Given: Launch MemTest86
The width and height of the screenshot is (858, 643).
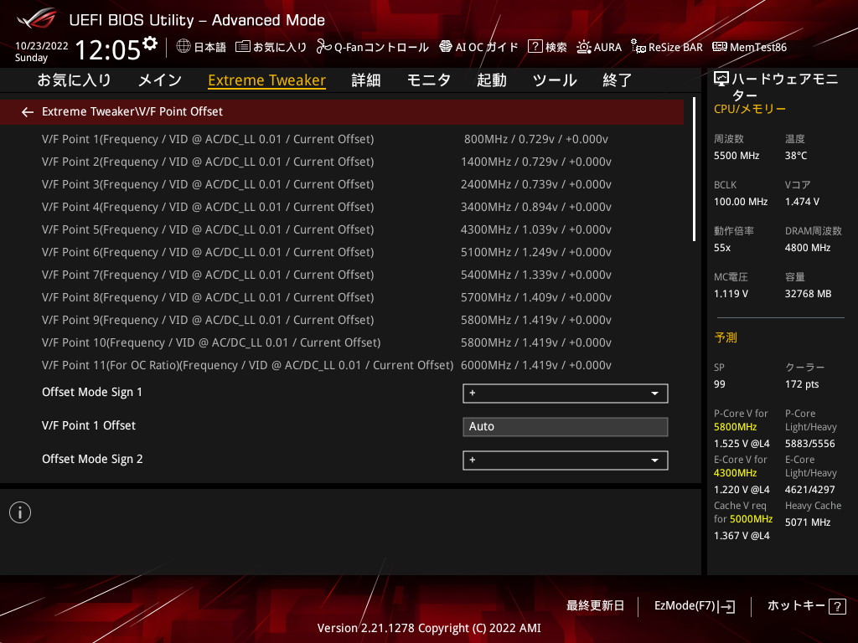Looking at the screenshot, I should click(x=758, y=47).
